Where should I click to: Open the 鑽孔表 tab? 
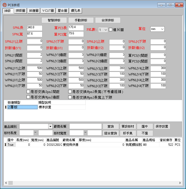[x=76, y=11]
